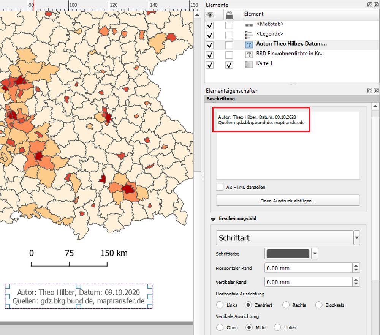Select the blue T icon of the Autor text
The height and width of the screenshot is (335, 380).
pyautogui.click(x=249, y=44)
